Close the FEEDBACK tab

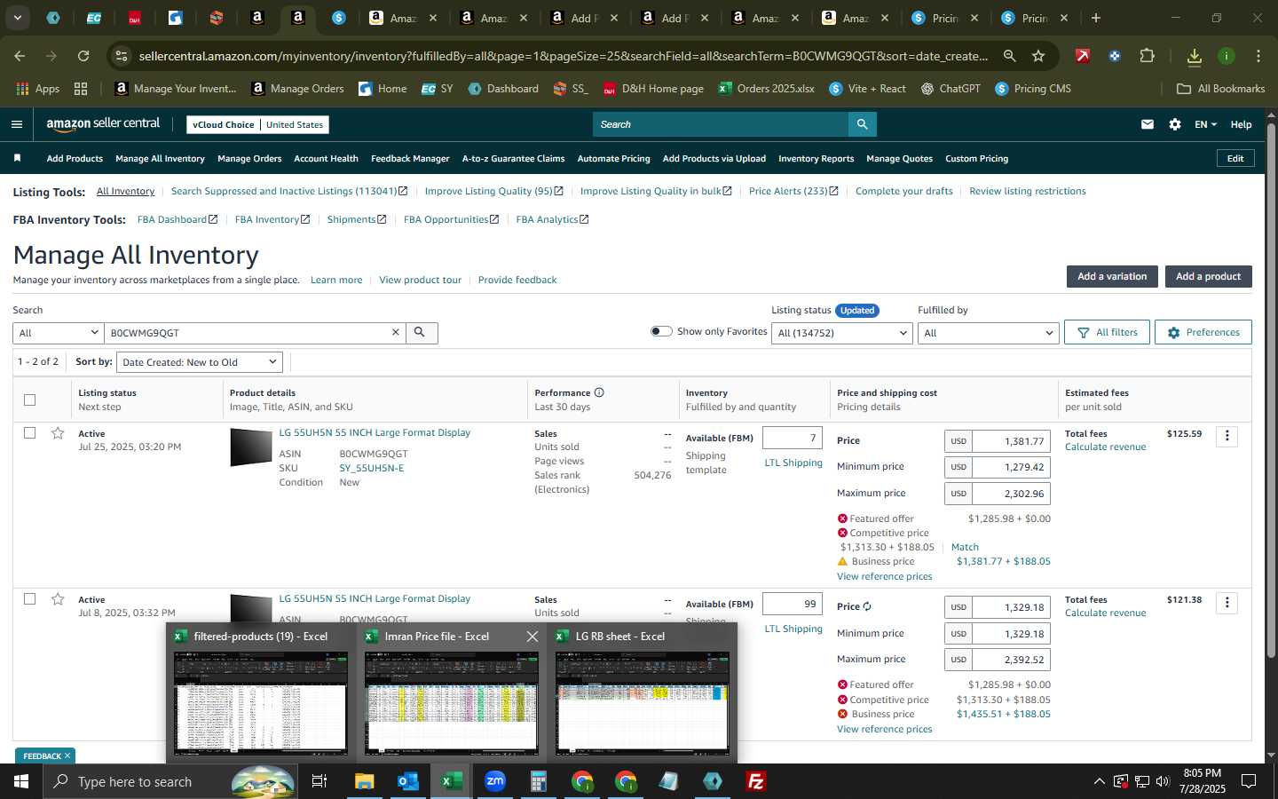[67, 755]
